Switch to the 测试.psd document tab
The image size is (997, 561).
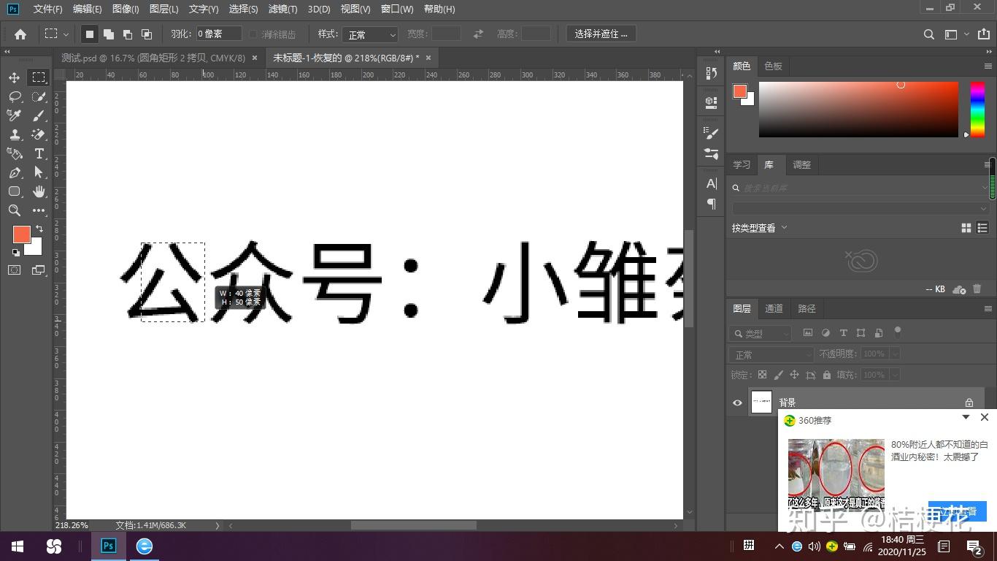point(153,58)
